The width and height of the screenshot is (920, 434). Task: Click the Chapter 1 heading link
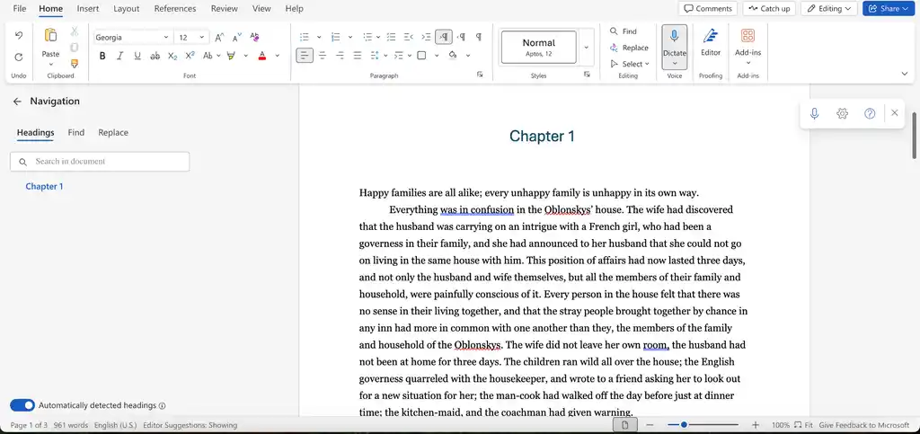click(x=44, y=187)
